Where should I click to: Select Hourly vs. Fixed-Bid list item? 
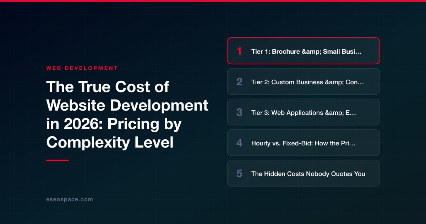click(304, 143)
